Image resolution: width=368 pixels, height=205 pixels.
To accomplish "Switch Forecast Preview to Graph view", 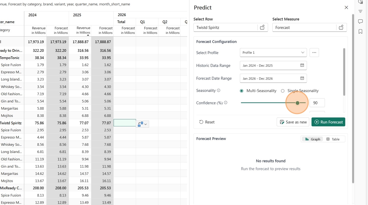I will click(x=312, y=139).
